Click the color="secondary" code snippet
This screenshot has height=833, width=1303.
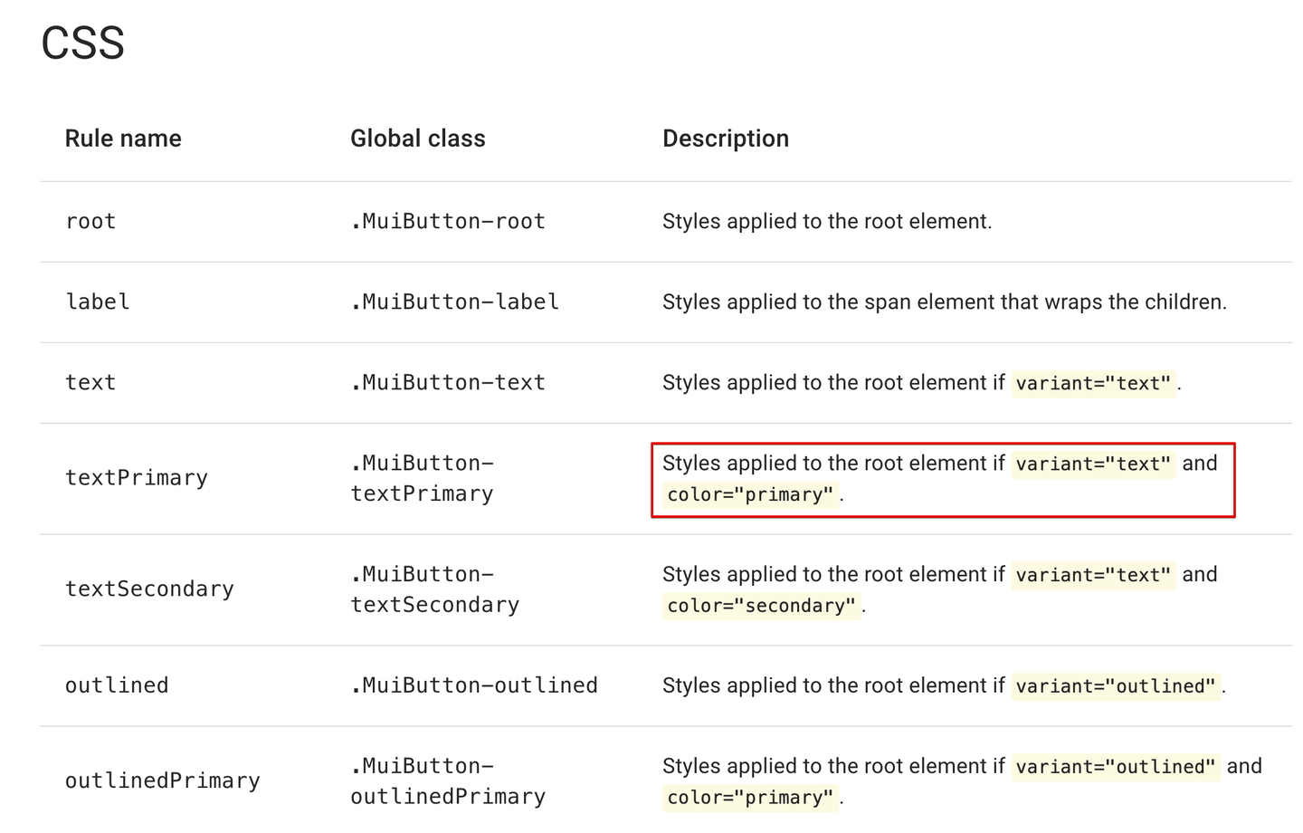click(761, 606)
